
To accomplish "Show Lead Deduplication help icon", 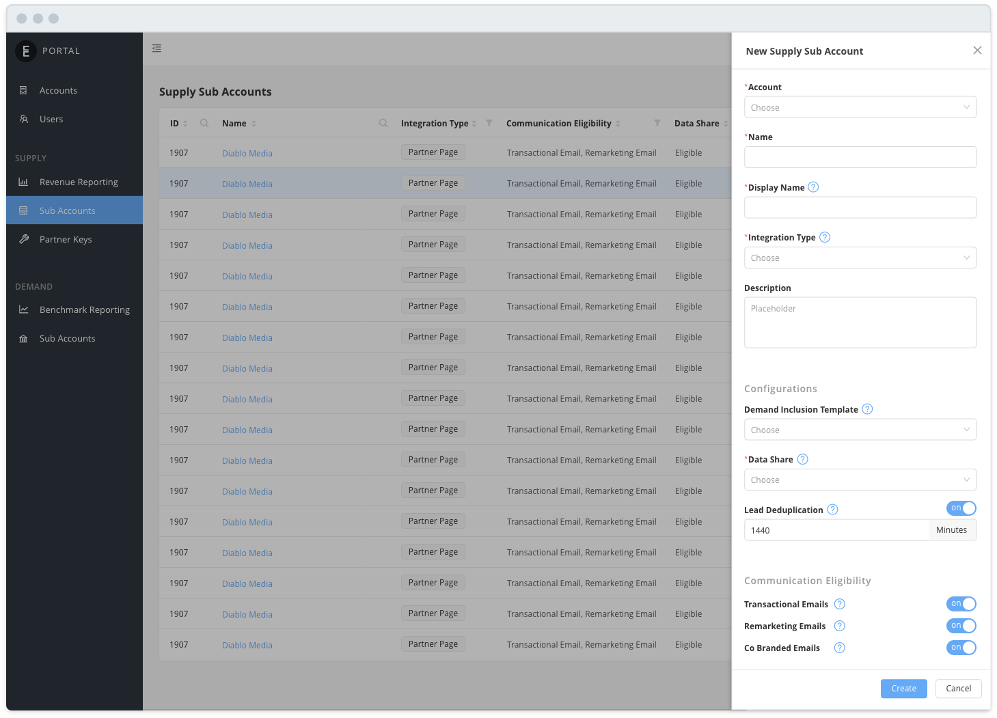I will coord(832,510).
